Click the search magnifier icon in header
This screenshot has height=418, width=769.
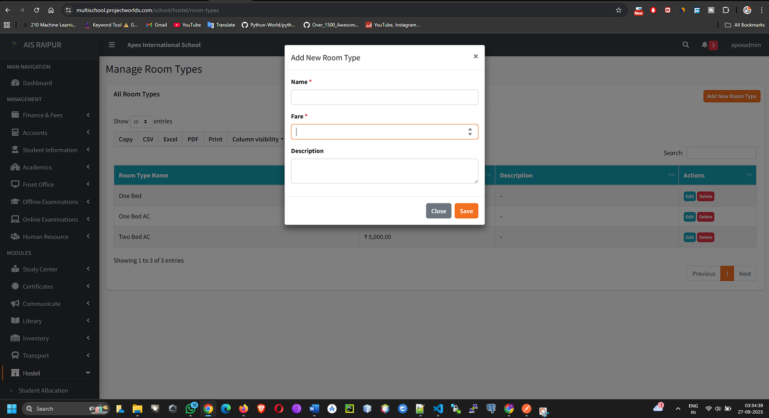pos(685,45)
